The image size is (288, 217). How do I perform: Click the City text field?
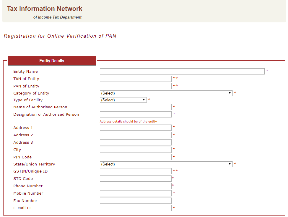pos(136,150)
